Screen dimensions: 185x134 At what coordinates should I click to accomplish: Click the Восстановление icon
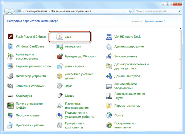(109, 56)
